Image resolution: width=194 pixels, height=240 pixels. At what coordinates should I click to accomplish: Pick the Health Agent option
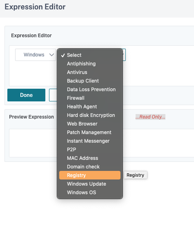[x=90, y=107]
